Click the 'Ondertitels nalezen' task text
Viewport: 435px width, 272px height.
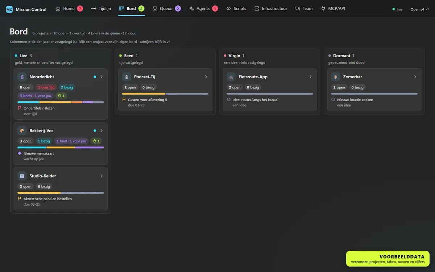click(39, 108)
